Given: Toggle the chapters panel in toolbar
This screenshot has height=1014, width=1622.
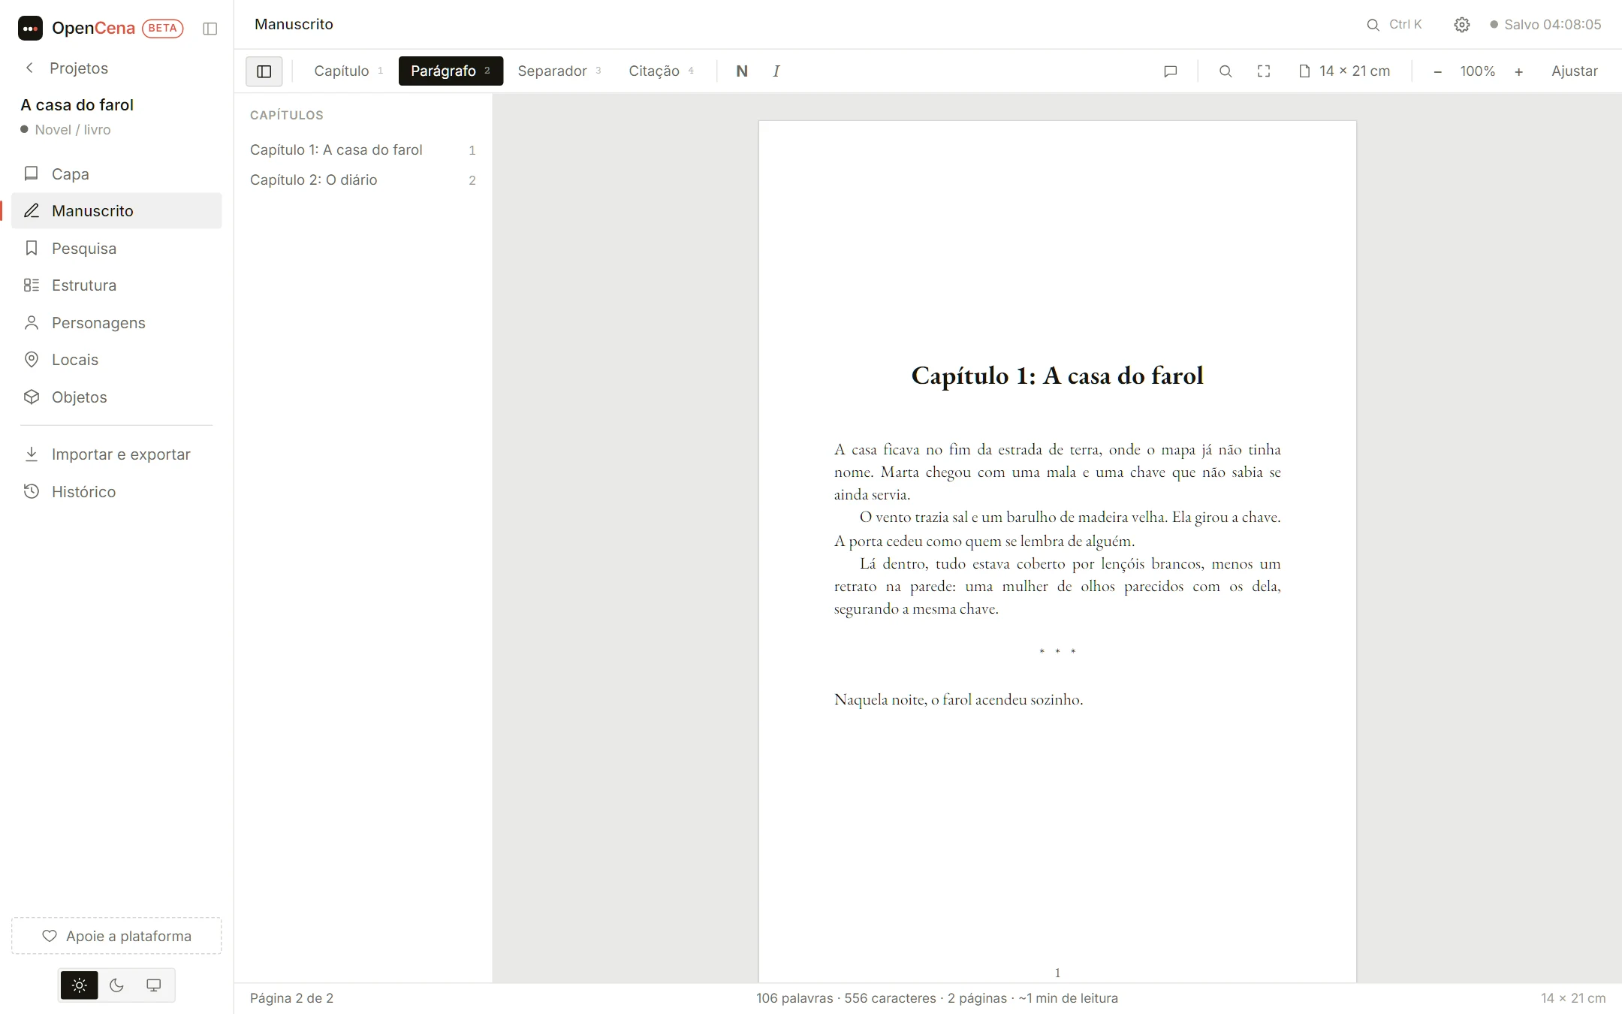Looking at the screenshot, I should [264, 71].
